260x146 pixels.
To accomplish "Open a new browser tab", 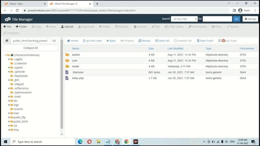I will coord(97,4).
